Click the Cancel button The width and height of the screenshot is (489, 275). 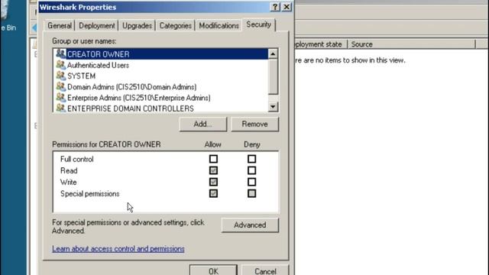click(x=265, y=270)
